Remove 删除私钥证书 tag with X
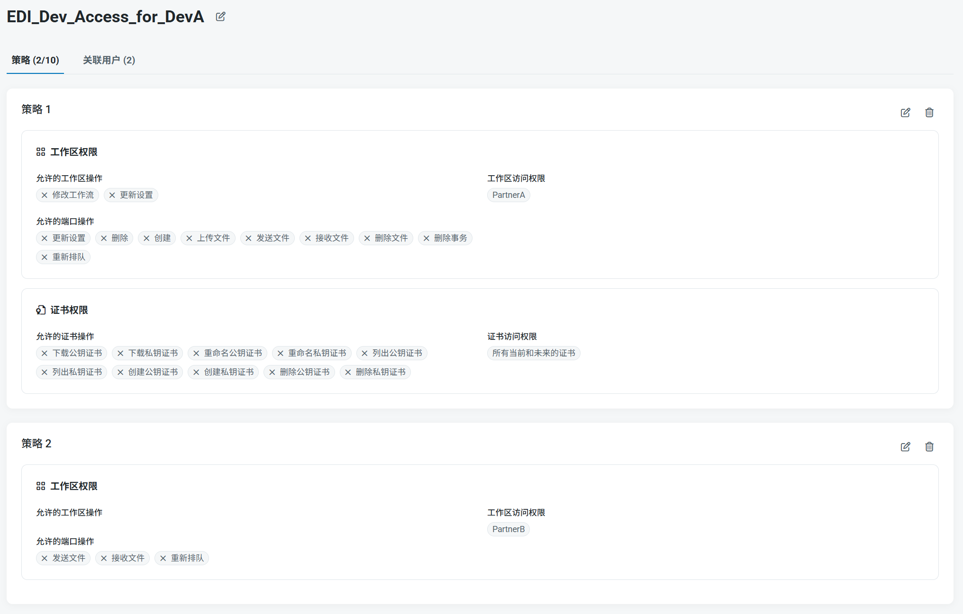 coord(348,372)
